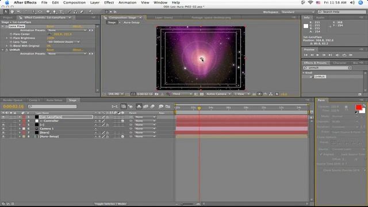This screenshot has width=368, height=207.
Task: Select the Eraser tool
Action: [82, 11]
